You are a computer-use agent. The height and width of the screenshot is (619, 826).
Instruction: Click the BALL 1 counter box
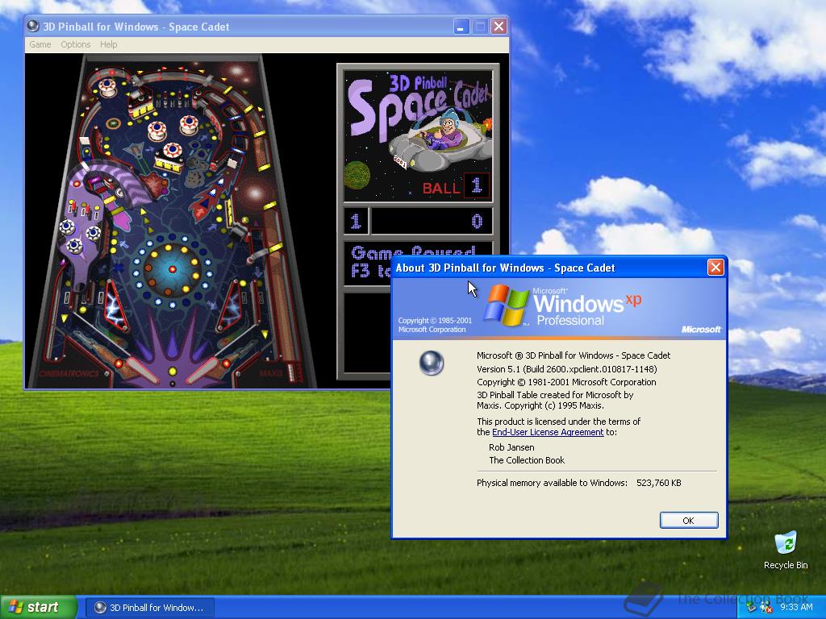coord(477,185)
